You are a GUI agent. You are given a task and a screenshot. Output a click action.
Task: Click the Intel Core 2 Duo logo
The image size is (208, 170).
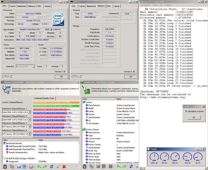(x=58, y=19)
